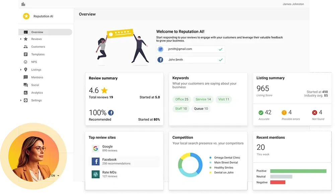Click the Rate MDs logo icon
The height and width of the screenshot is (195, 335).
tap(95, 174)
